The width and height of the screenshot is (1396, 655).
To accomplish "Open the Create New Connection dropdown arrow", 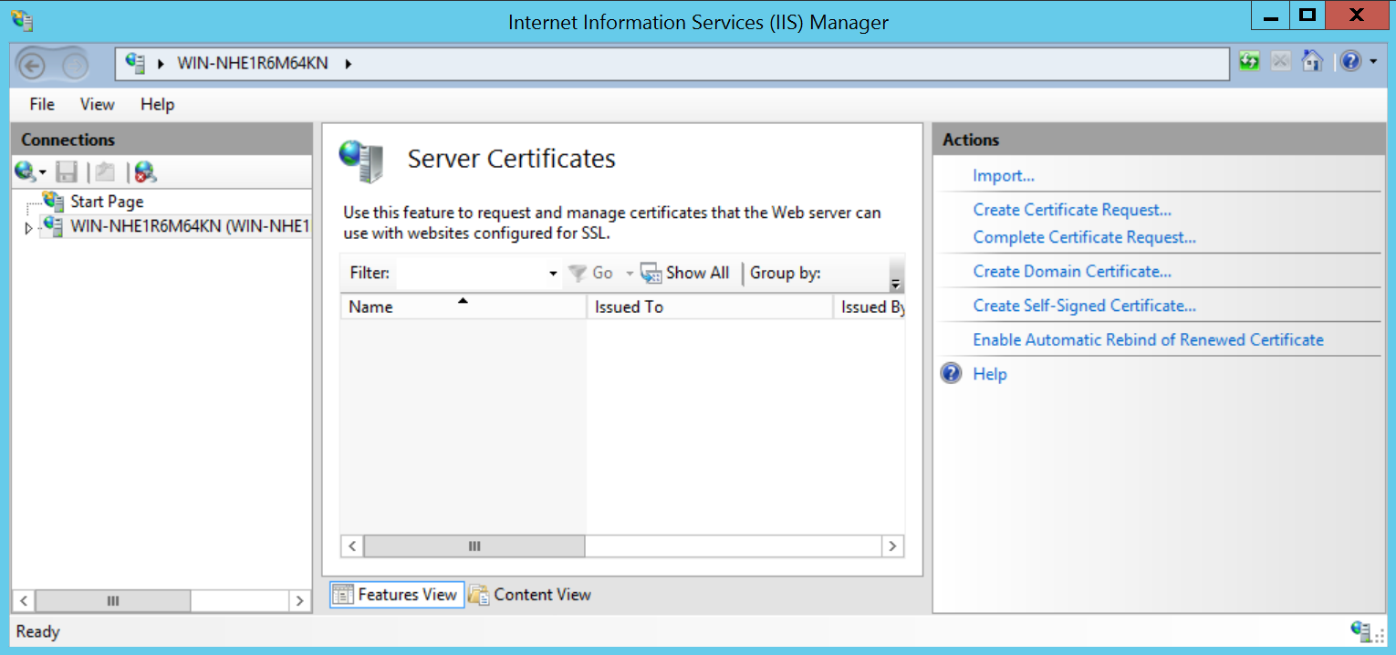I will [x=42, y=172].
